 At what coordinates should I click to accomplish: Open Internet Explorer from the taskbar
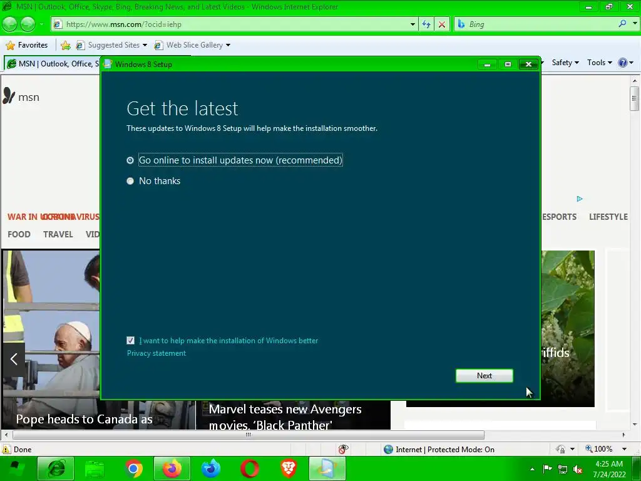point(56,468)
